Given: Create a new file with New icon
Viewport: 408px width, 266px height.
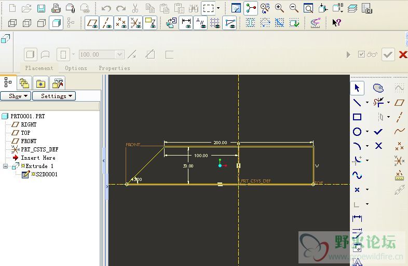Looking at the screenshot, I should click(x=12, y=8).
